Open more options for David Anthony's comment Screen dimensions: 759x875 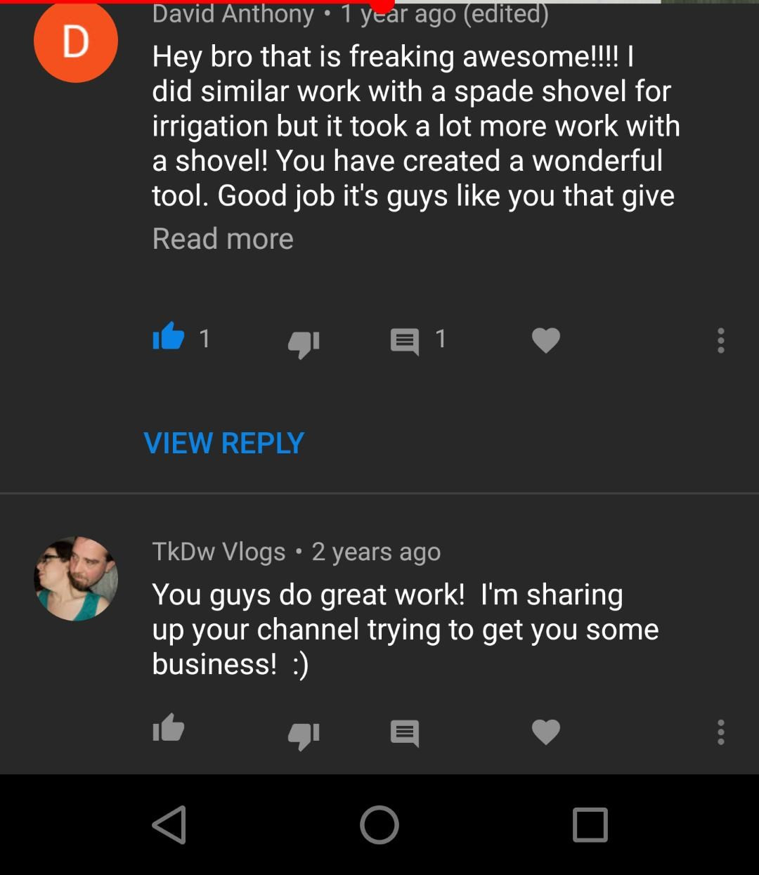pyautogui.click(x=720, y=340)
